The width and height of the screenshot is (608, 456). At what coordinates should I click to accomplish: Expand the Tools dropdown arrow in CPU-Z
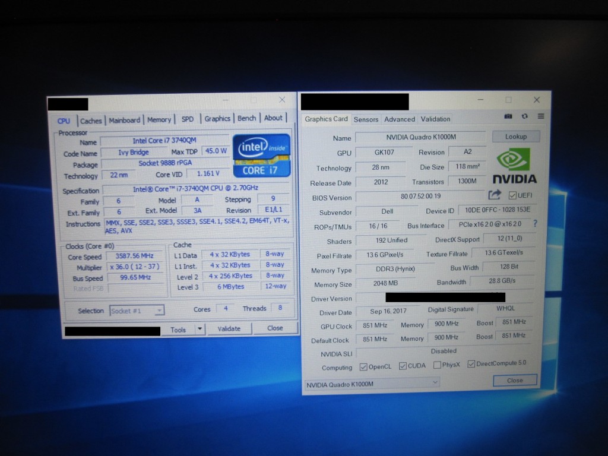coord(199,329)
